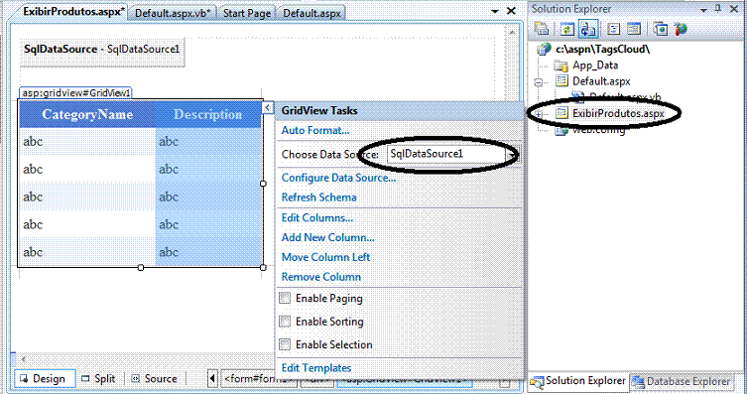This screenshot has width=747, height=394.
Task: Switch to ExibirProdutos.aspx document tab
Action: tap(73, 12)
